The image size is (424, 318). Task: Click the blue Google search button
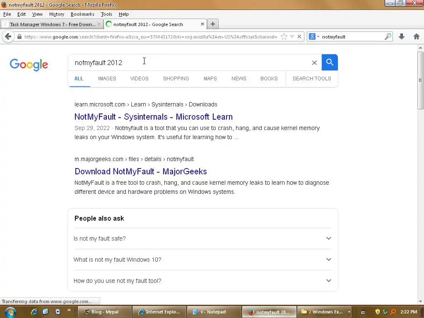[330, 63]
